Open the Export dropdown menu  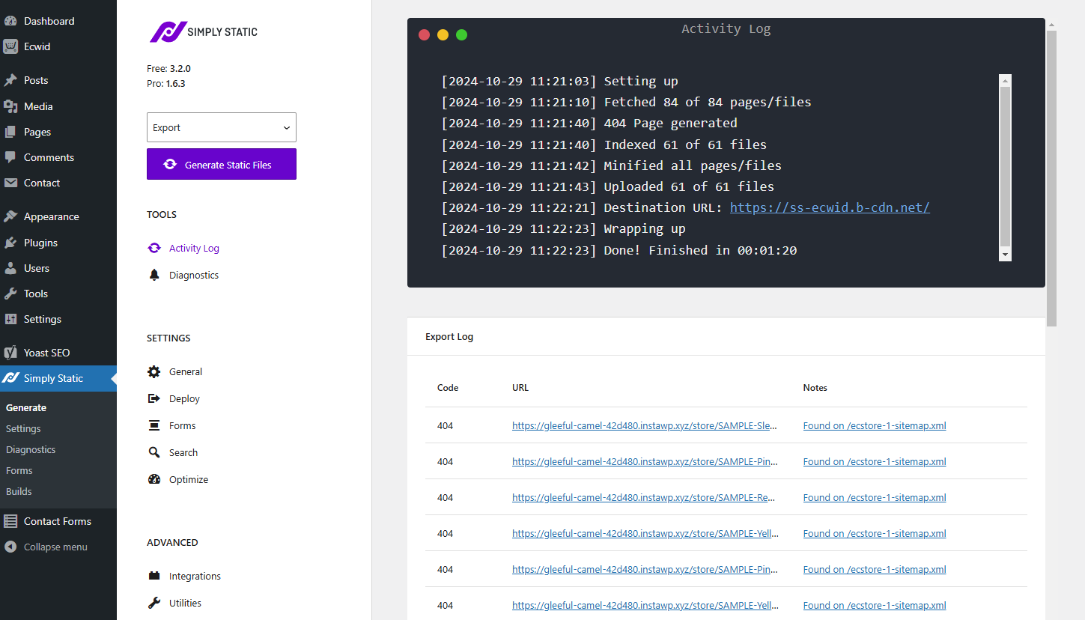tap(221, 127)
